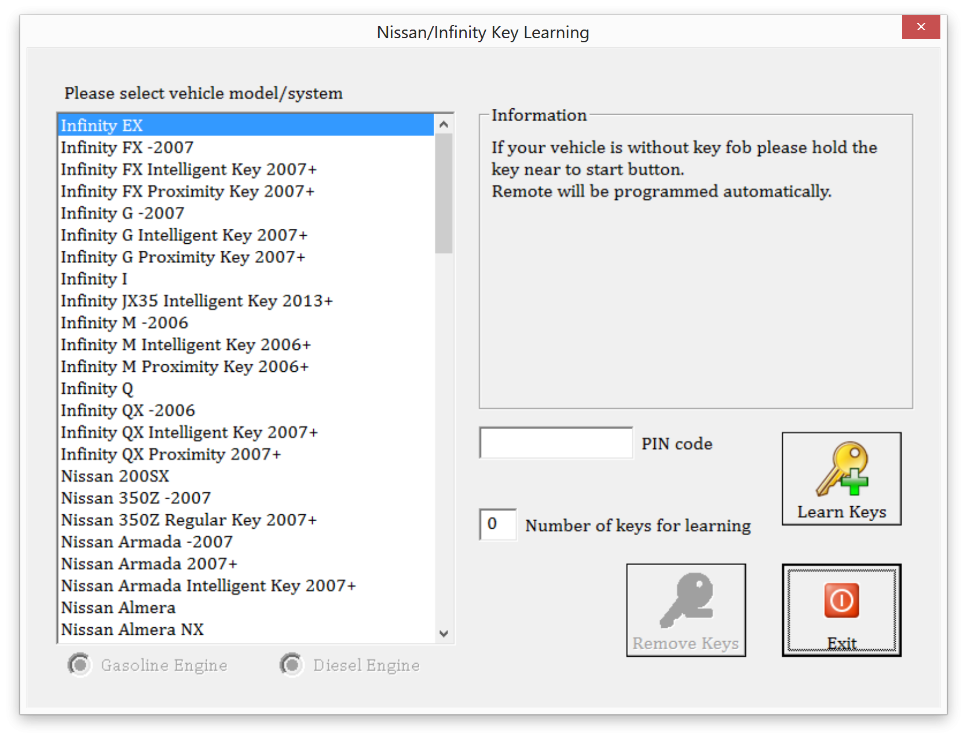Select Infinity EX in the model list
This screenshot has height=739, width=967.
tap(246, 125)
